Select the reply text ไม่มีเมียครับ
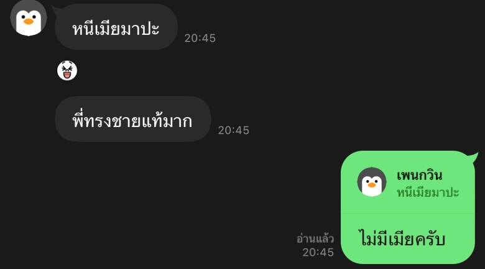 point(403,240)
